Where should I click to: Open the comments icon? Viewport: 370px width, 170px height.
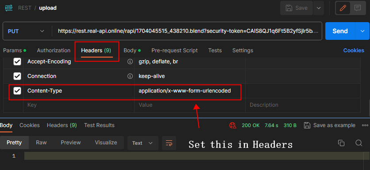pyautogui.click(x=358, y=8)
